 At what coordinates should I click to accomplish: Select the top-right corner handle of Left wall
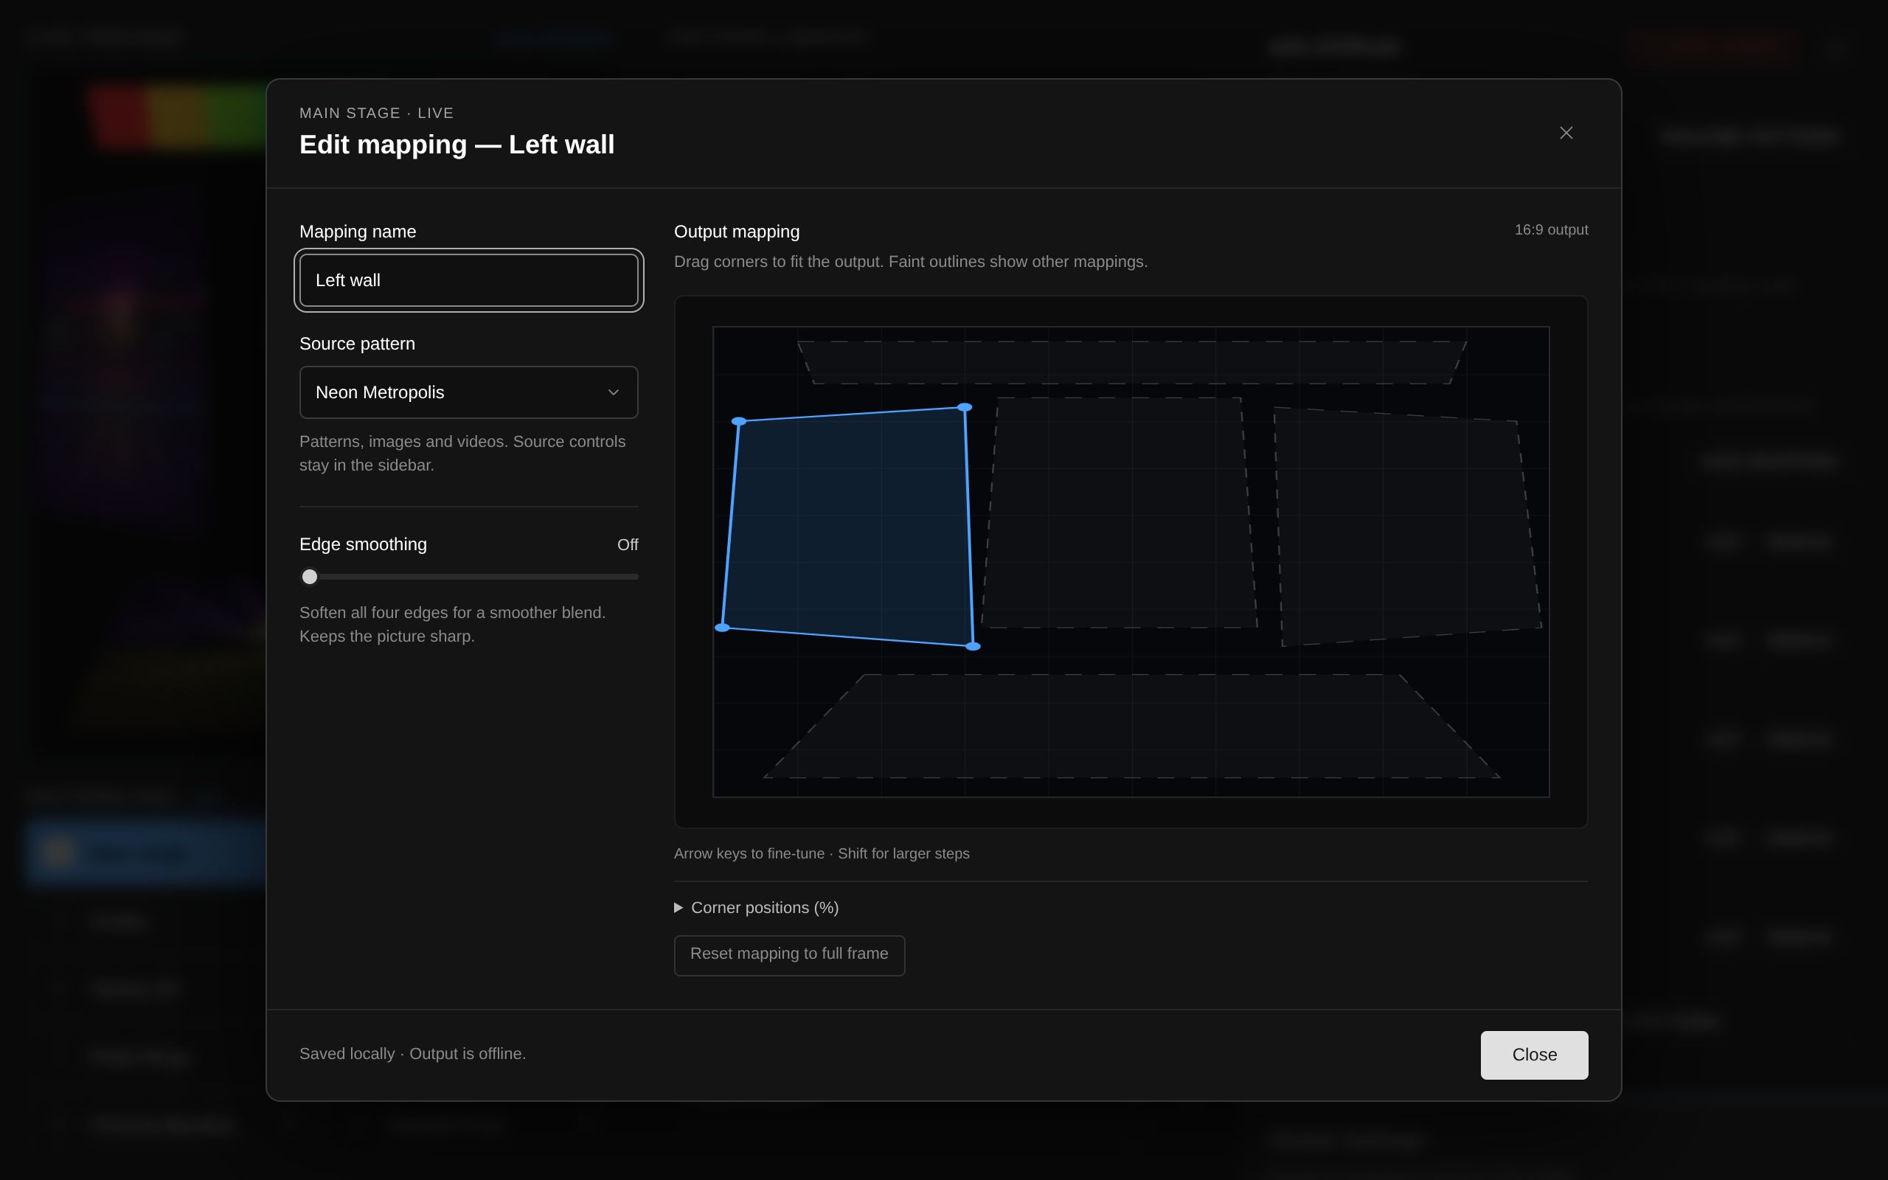[x=965, y=407]
